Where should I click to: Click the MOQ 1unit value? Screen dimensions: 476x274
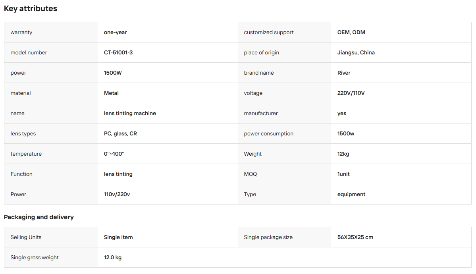pyautogui.click(x=343, y=174)
